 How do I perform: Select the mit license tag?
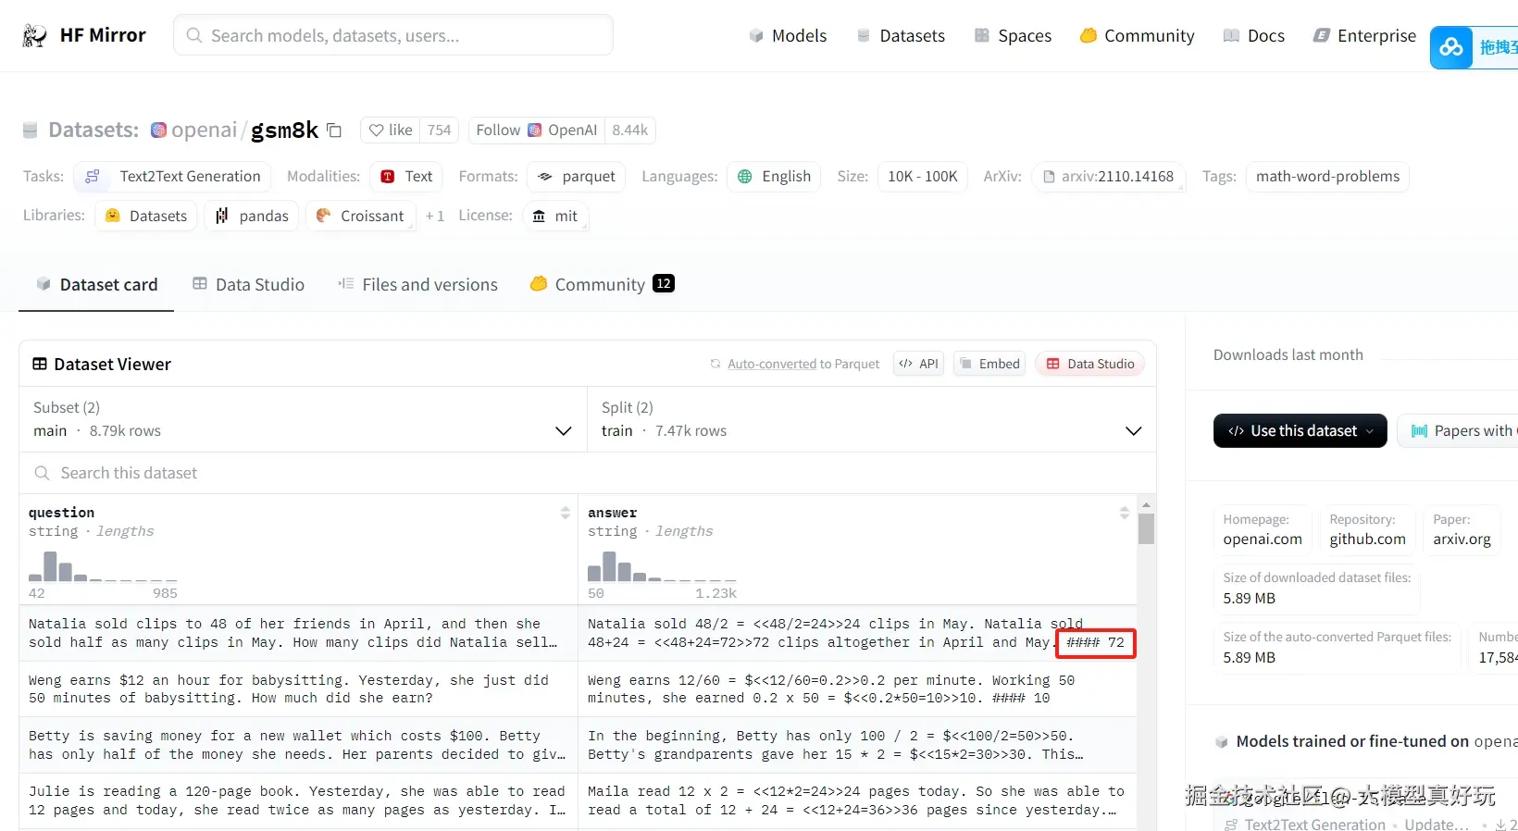[x=555, y=216]
